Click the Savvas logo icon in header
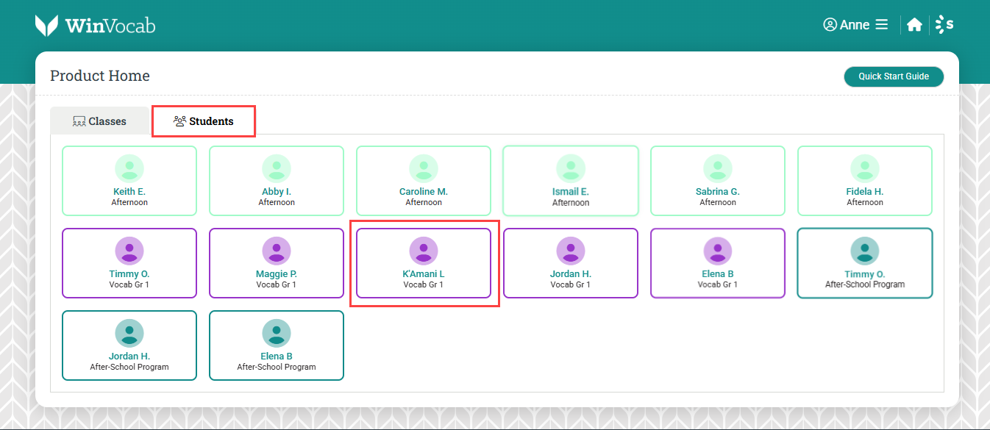Screen dimensions: 990x430 [x=944, y=25]
